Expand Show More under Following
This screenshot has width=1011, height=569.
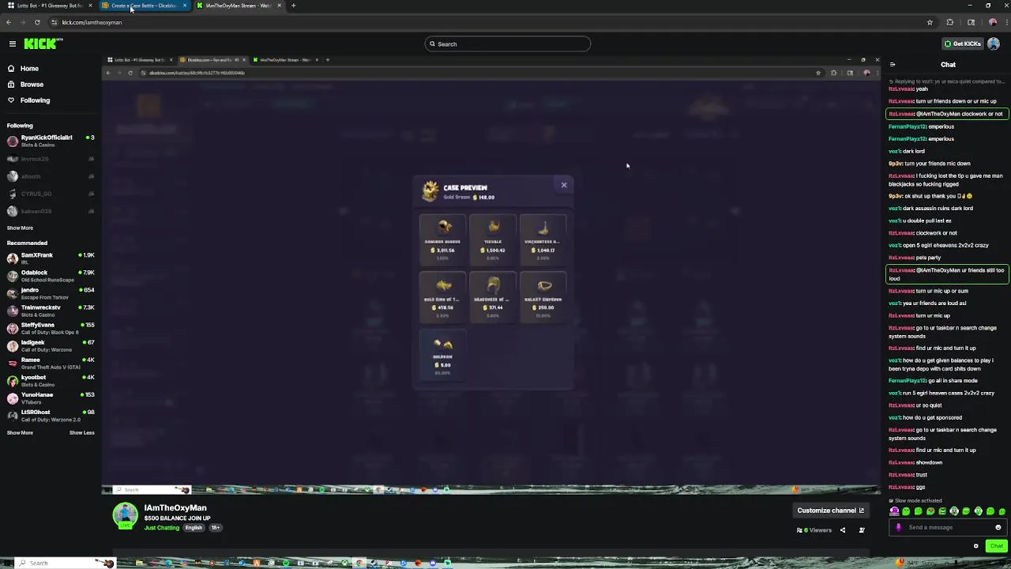20,228
